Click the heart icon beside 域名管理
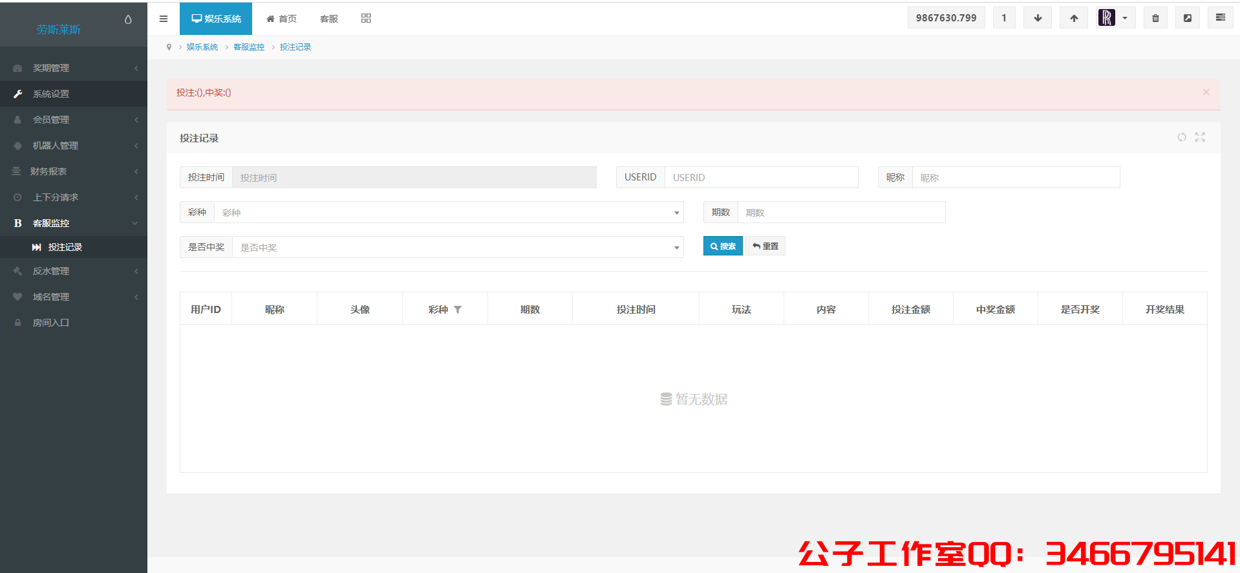This screenshot has width=1240, height=573. [x=17, y=297]
